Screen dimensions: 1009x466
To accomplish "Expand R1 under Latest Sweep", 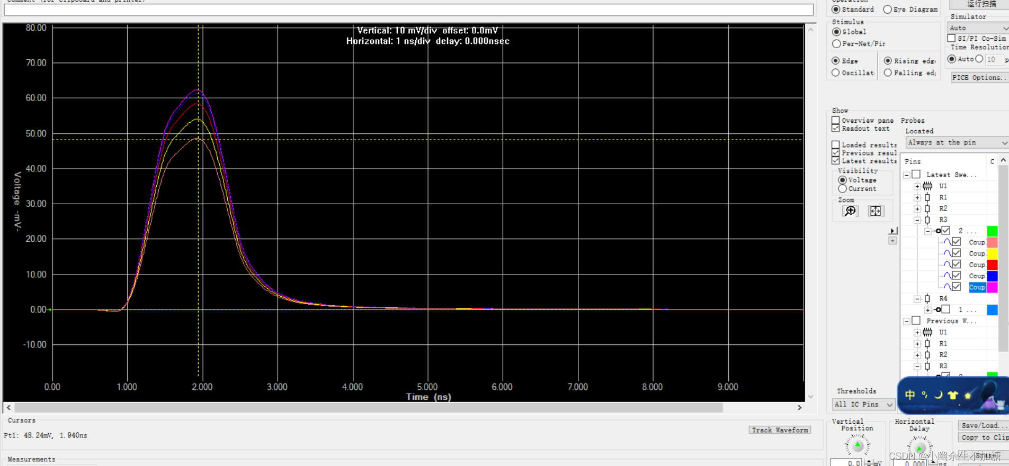I will 917,197.
